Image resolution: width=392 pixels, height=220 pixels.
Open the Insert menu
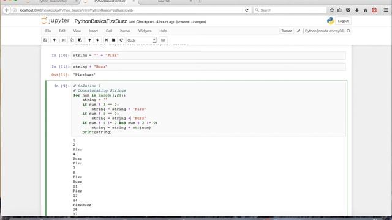pyautogui.click(x=93, y=31)
